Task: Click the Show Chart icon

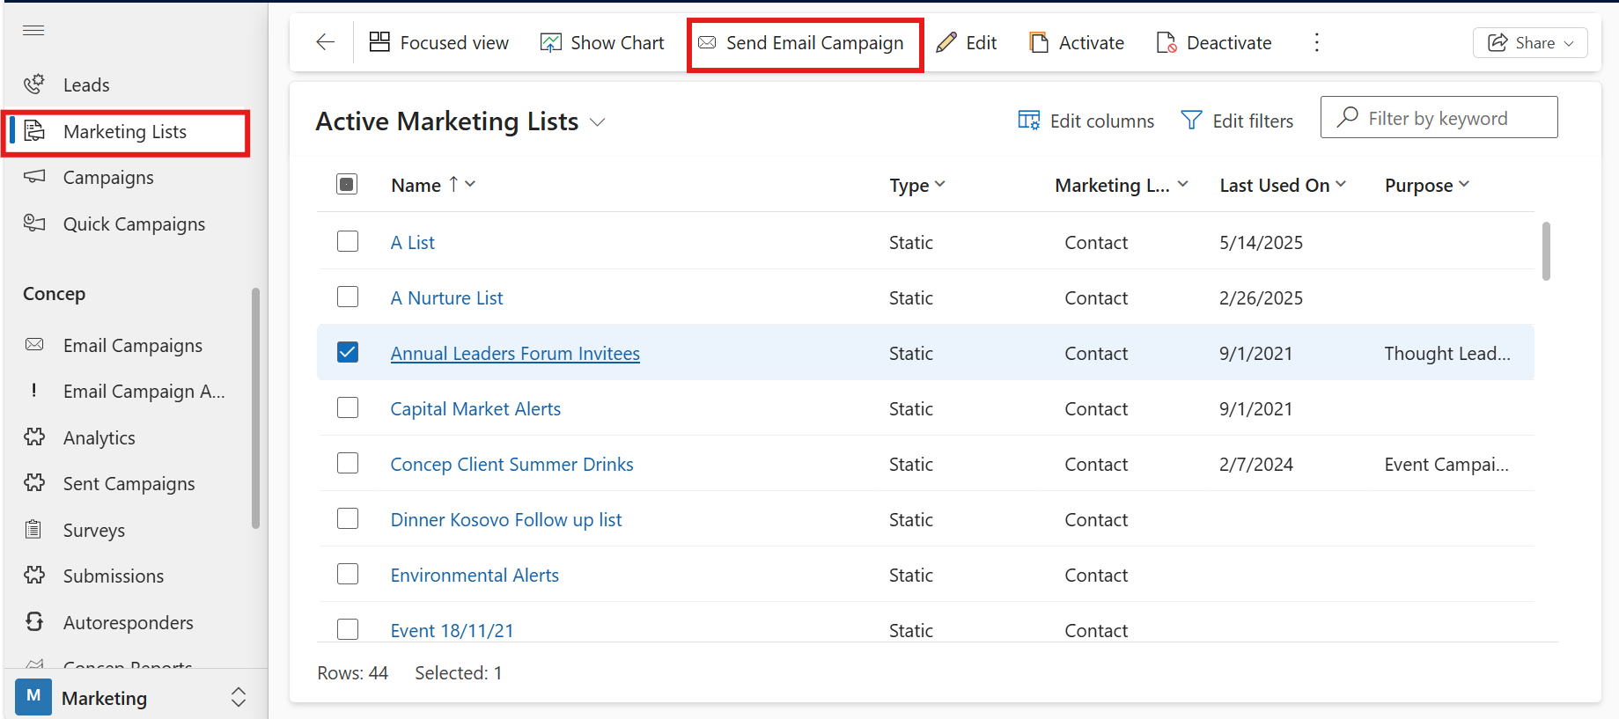Action: click(551, 42)
